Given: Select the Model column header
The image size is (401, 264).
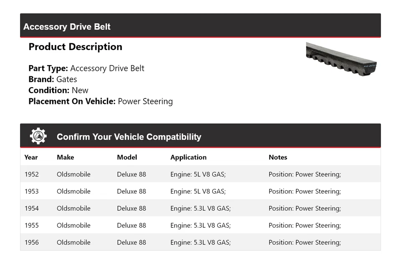Looking at the screenshot, I should 127,157.
